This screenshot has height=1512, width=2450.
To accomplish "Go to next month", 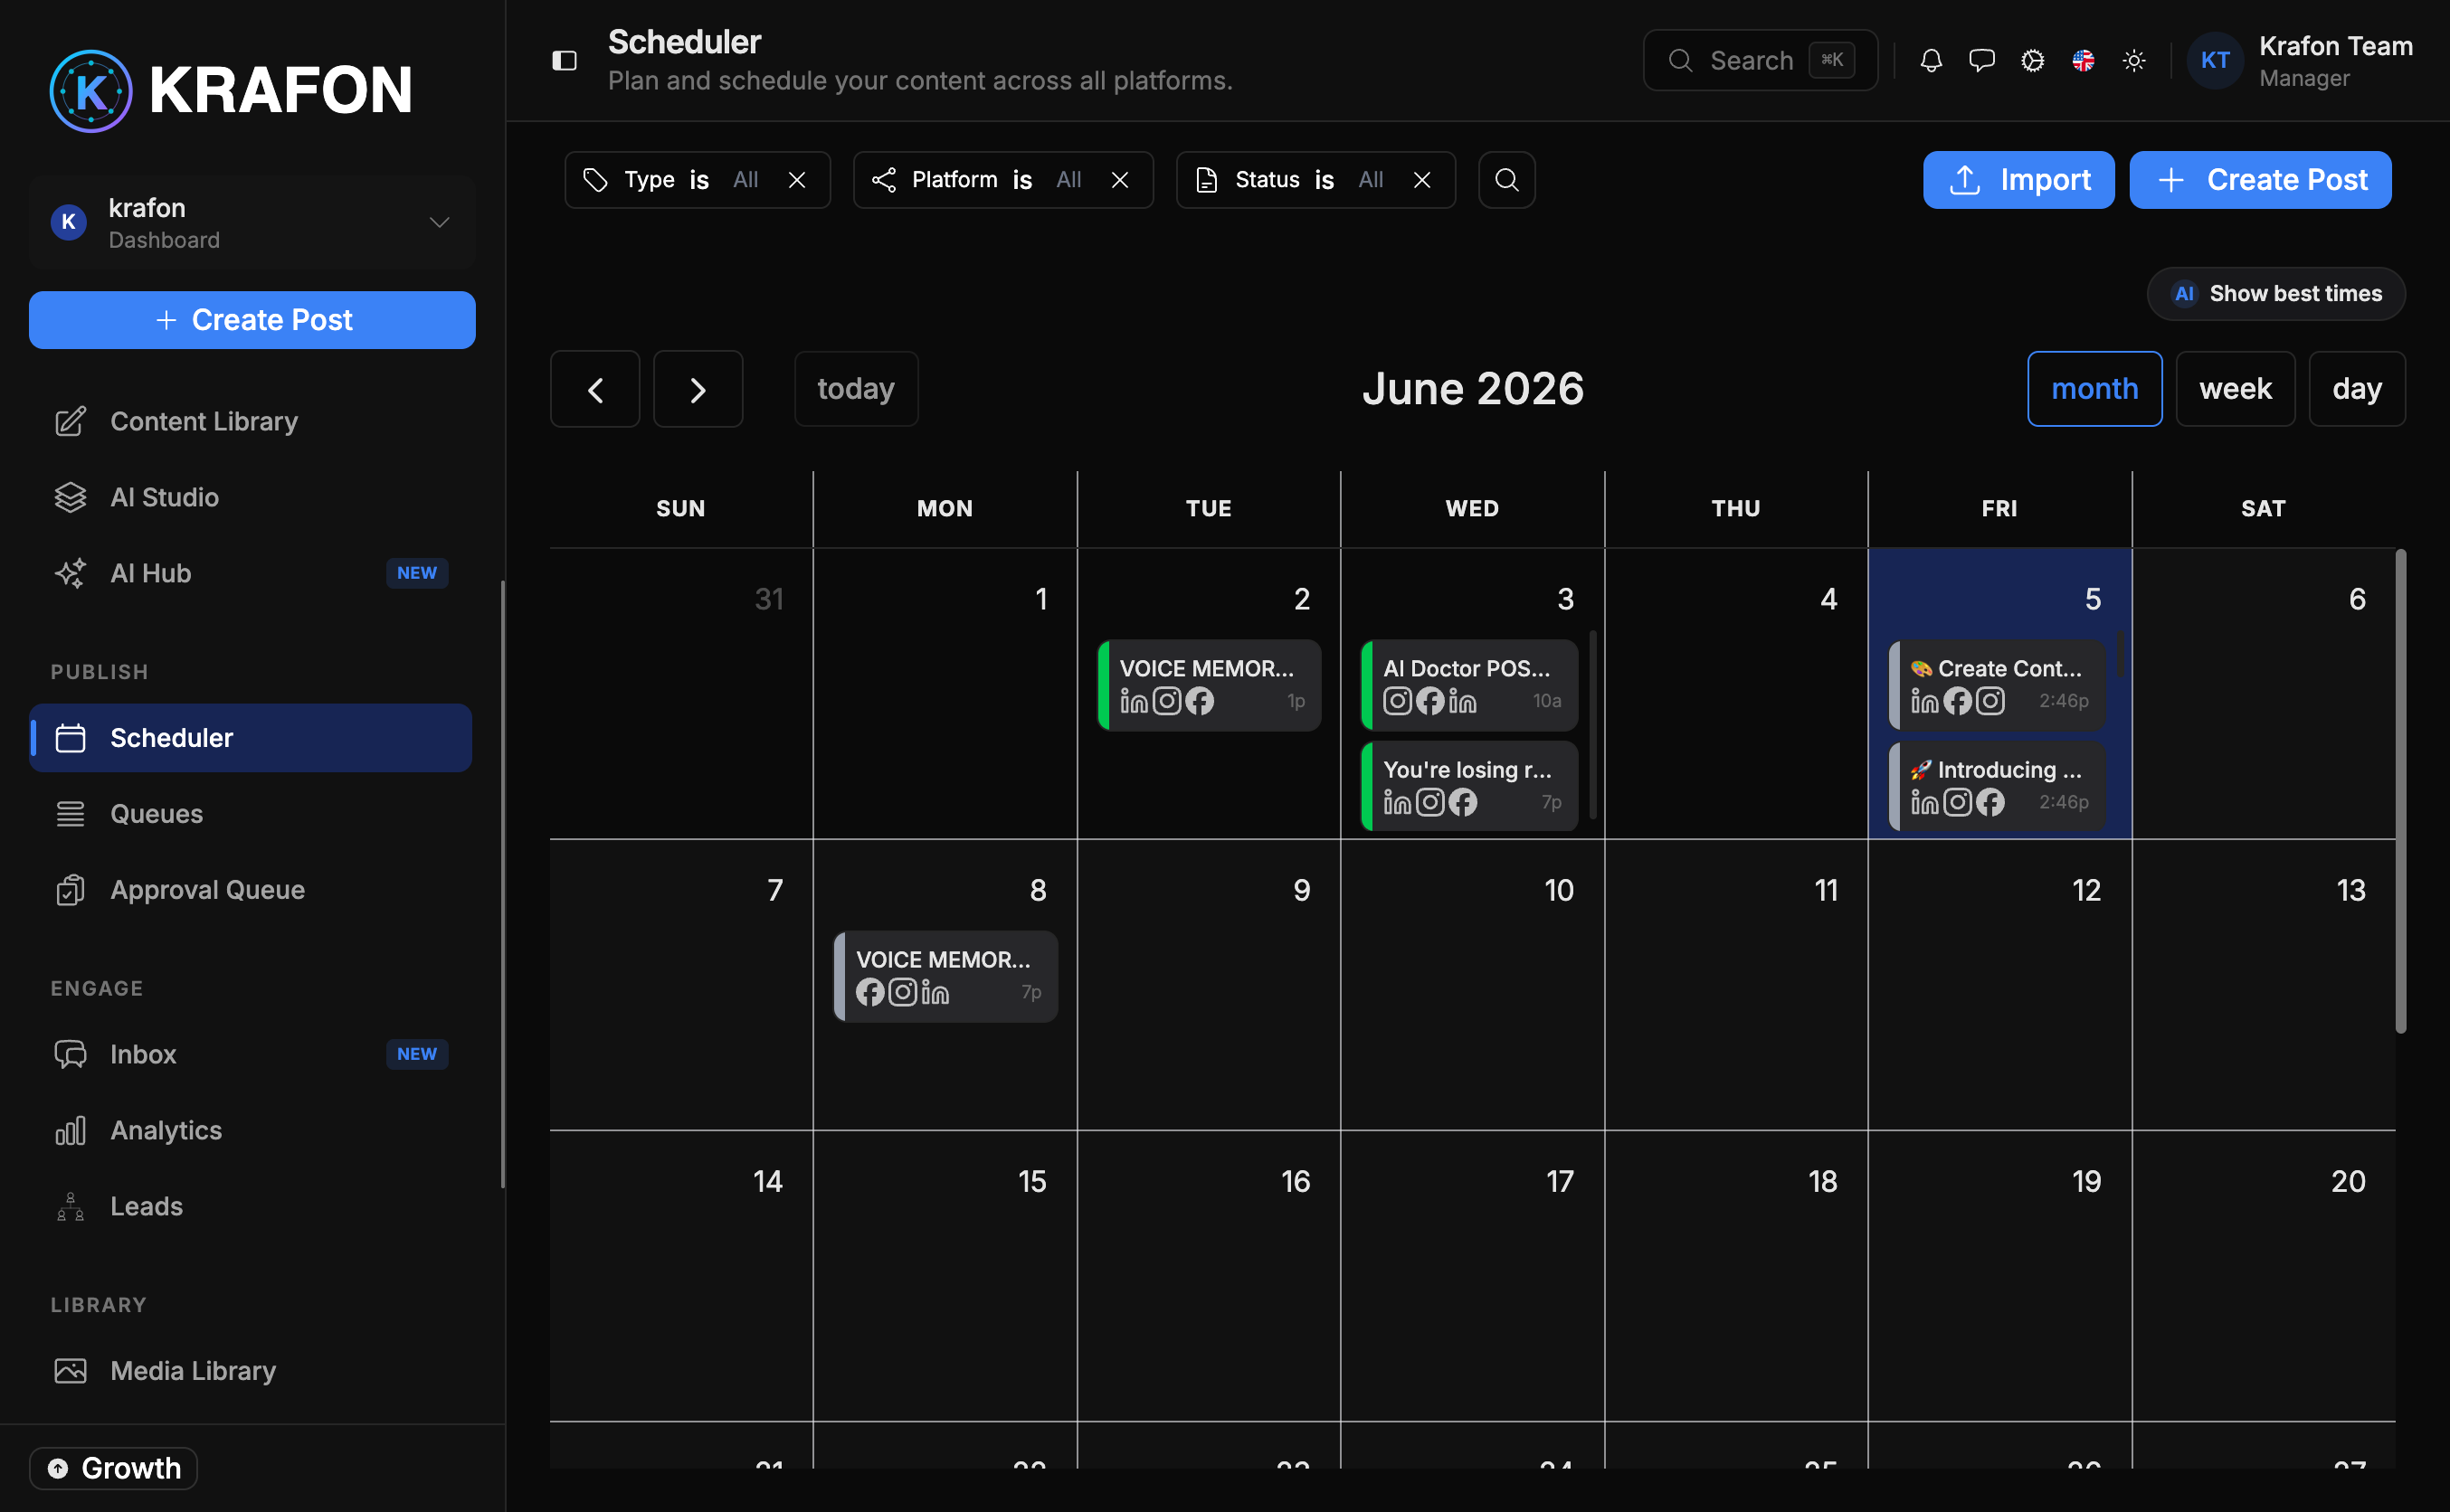I will pyautogui.click(x=698, y=389).
